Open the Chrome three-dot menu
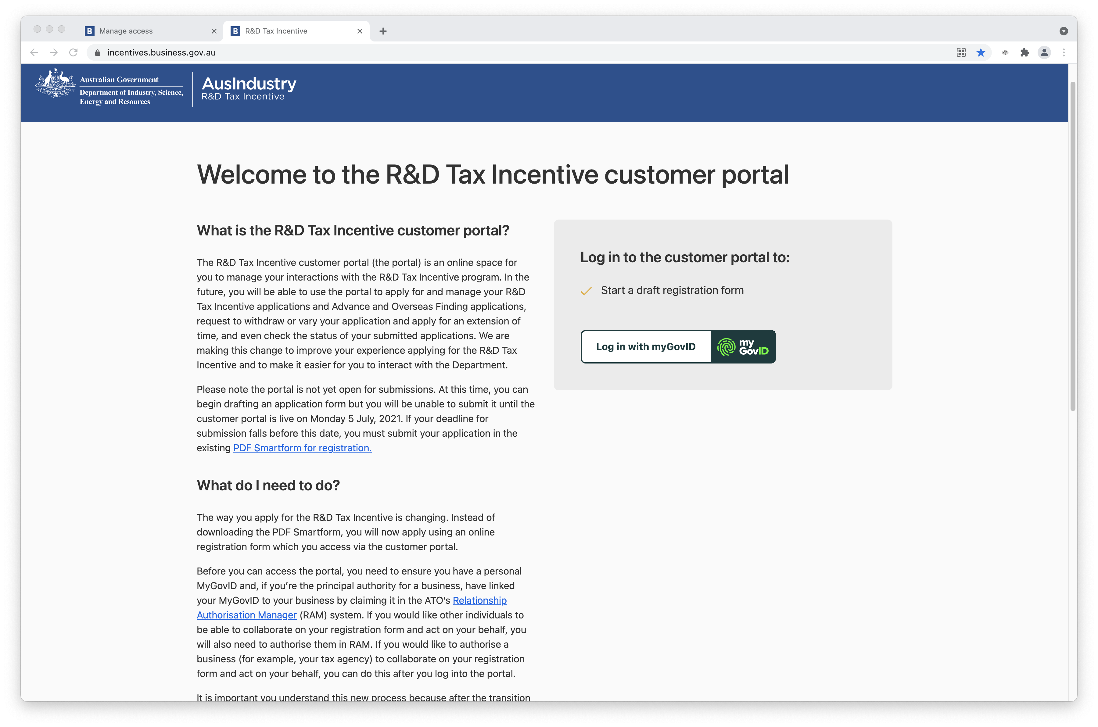Viewport: 1098px width, 727px height. (x=1064, y=52)
